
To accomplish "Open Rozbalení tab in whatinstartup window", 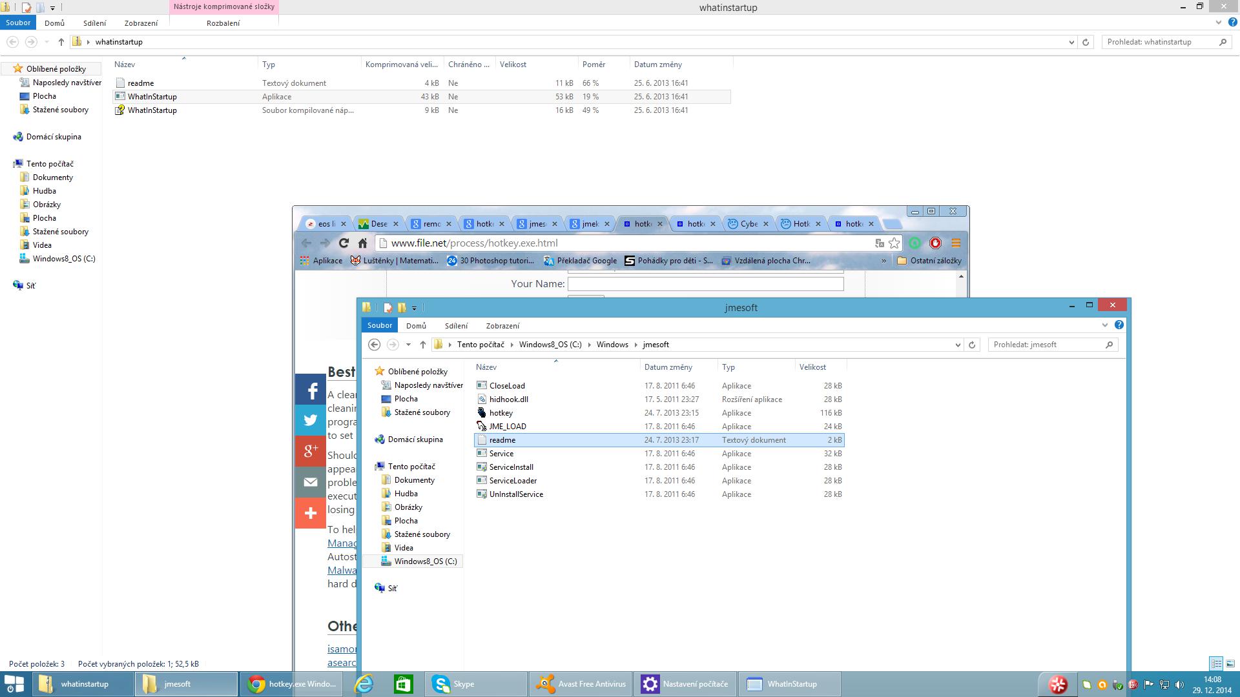I will (223, 23).
